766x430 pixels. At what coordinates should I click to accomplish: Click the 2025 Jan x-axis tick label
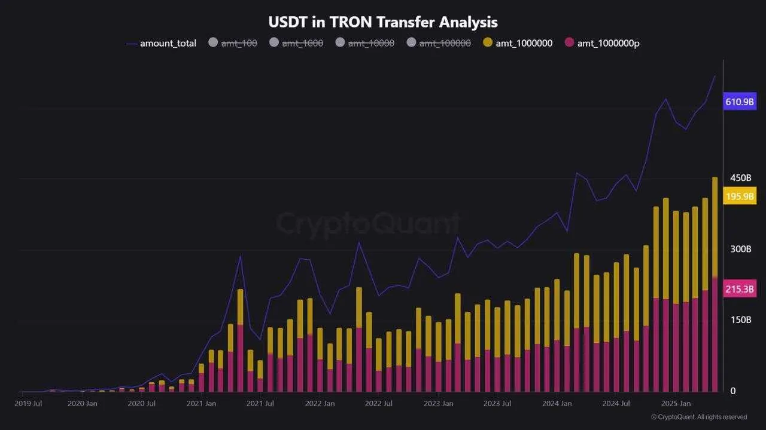(676, 404)
